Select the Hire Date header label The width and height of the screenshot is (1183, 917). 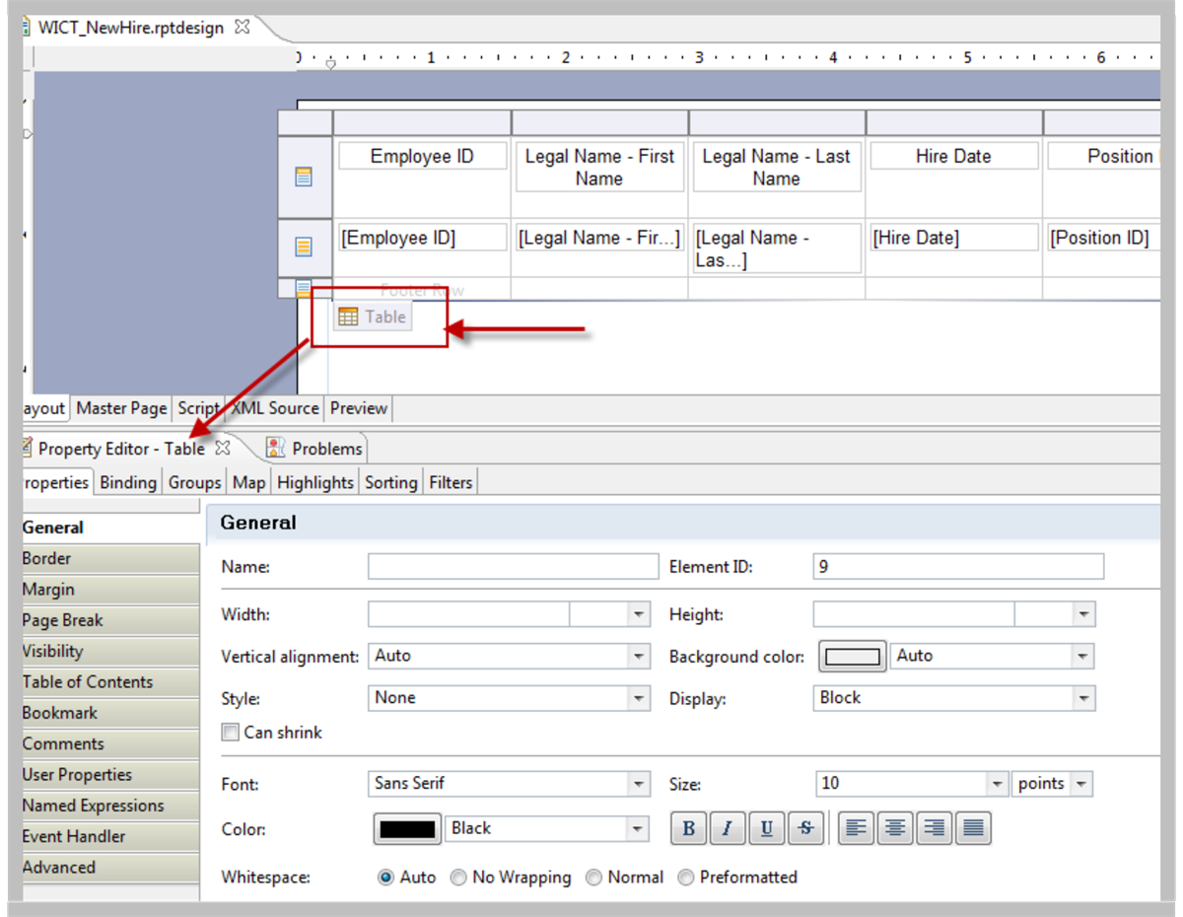pyautogui.click(x=953, y=156)
